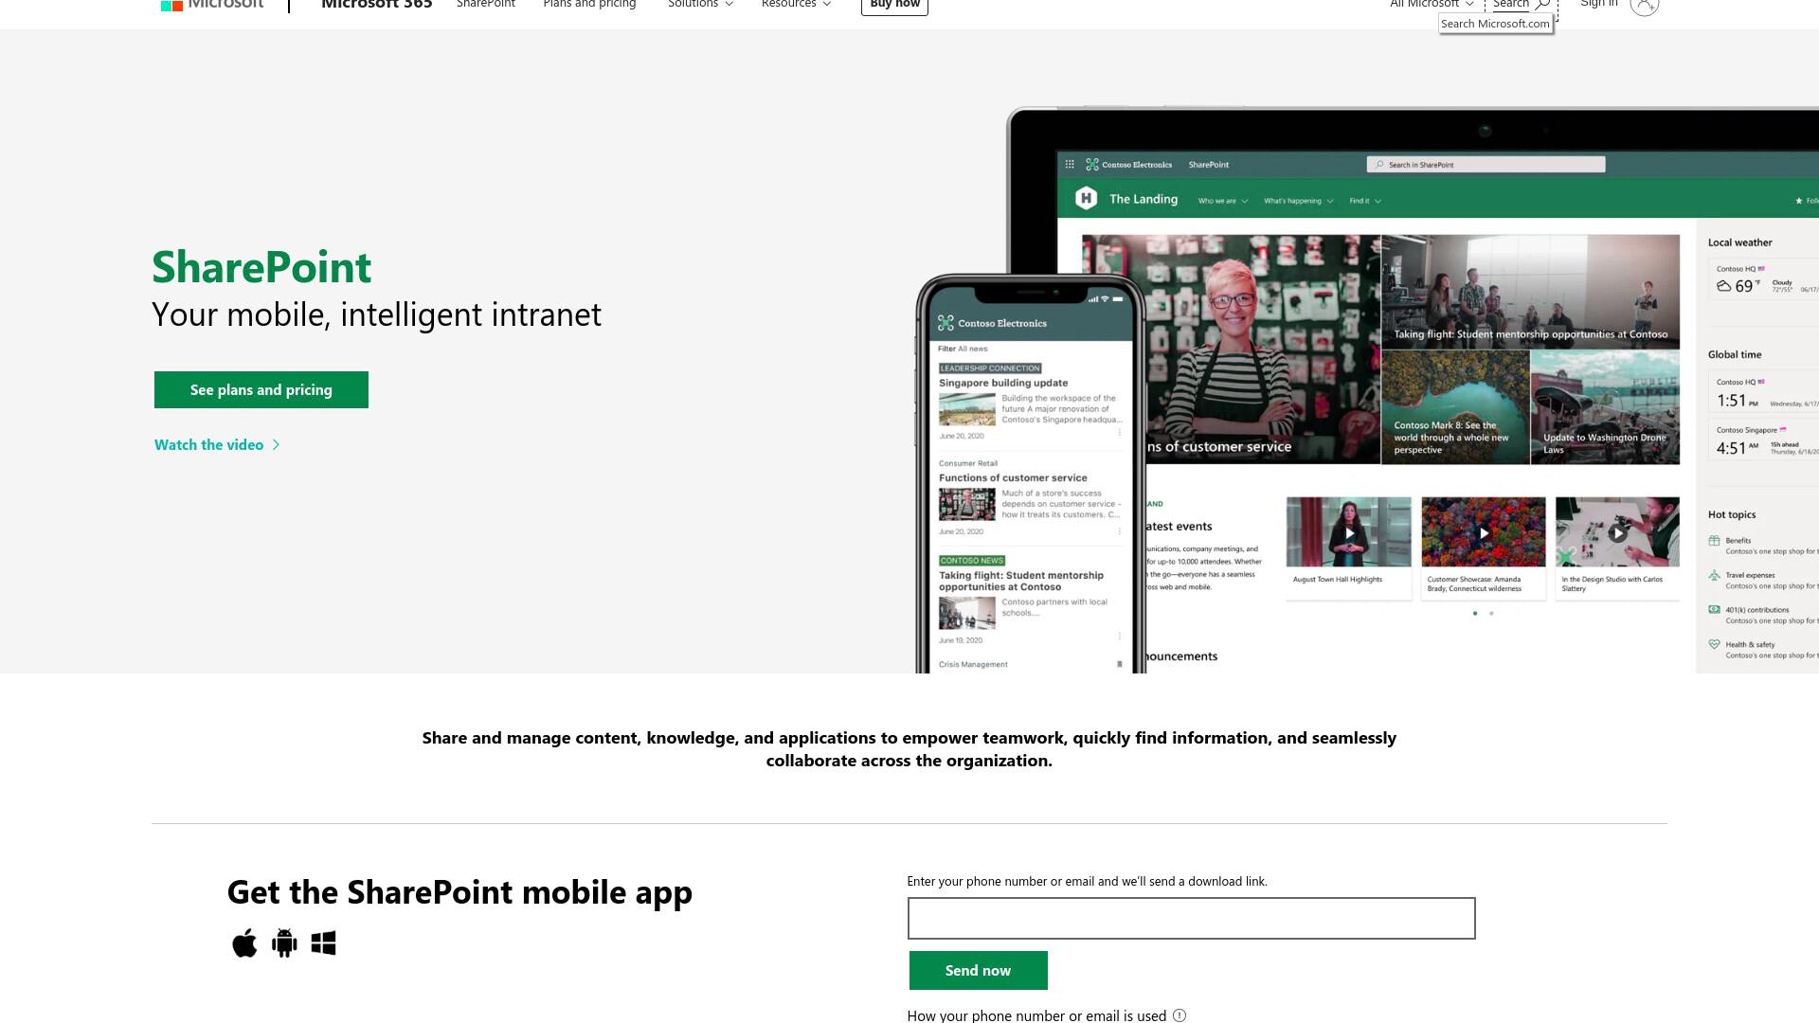Click The Landing hexagon site icon
Image resolution: width=1819 pixels, height=1023 pixels.
click(1086, 198)
